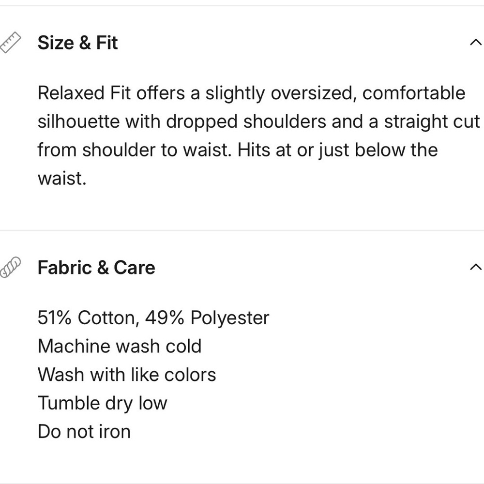
Task: Click the "Tumble dry low" instruction
Action: coord(102,403)
